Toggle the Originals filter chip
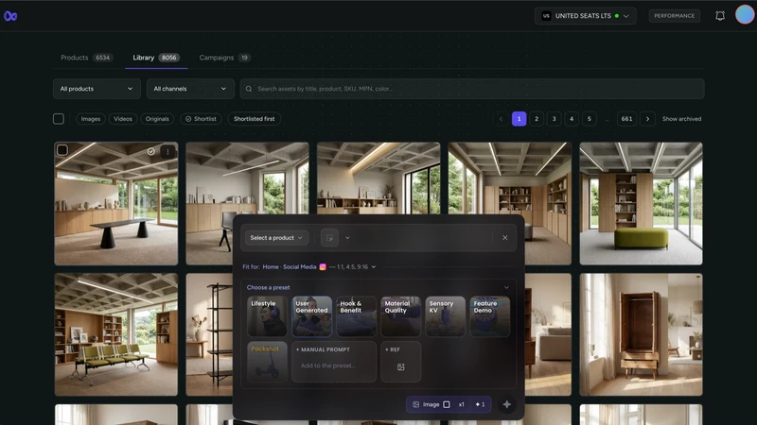 coord(157,119)
